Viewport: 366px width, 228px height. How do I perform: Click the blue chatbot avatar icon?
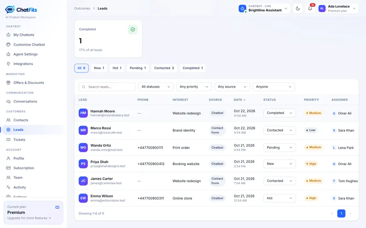point(242,9)
